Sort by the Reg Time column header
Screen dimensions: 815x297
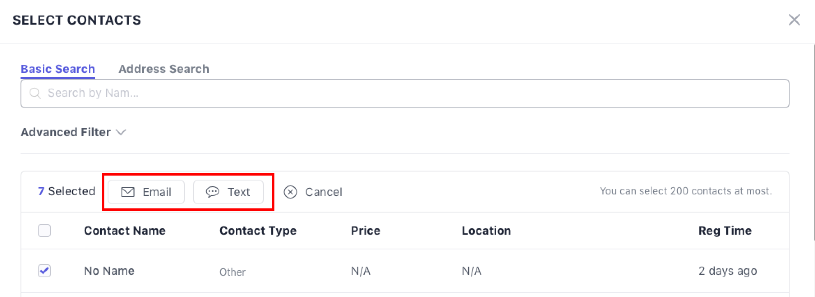tap(725, 231)
